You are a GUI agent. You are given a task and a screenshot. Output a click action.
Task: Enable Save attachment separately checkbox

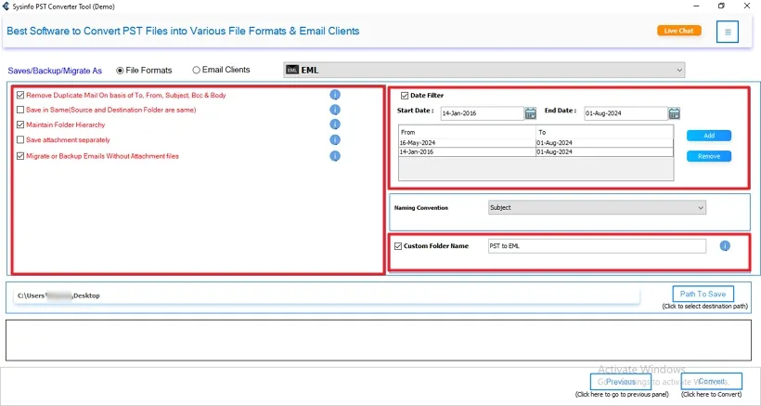20,139
